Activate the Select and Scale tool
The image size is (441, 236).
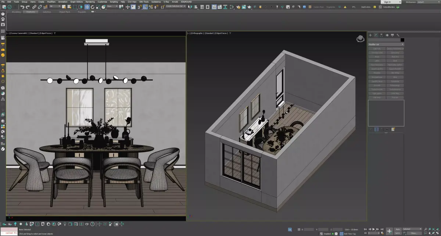(98, 7)
